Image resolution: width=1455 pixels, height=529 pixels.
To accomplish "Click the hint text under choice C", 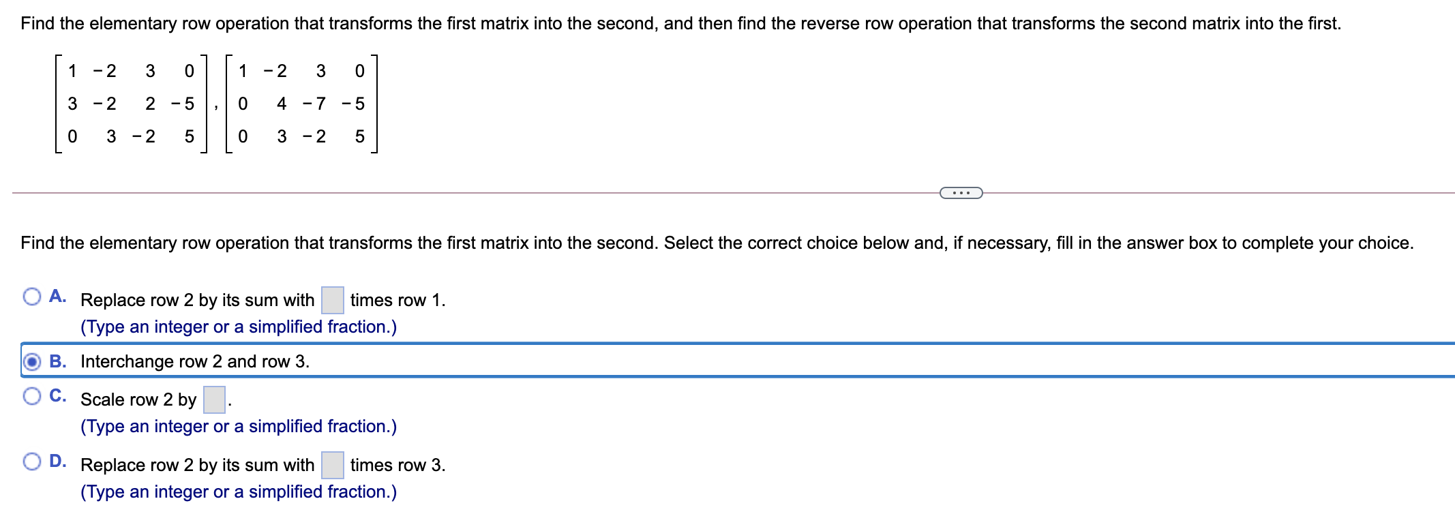I will (x=239, y=426).
